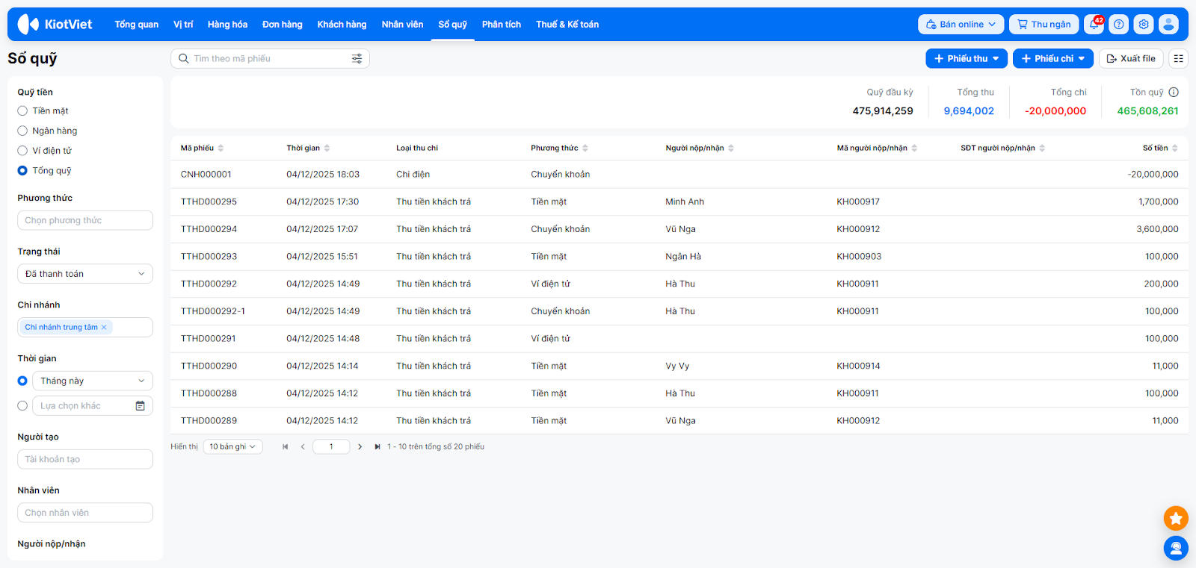Remove the Chi nhánh trung tâm tag
This screenshot has width=1196, height=568.
click(104, 328)
